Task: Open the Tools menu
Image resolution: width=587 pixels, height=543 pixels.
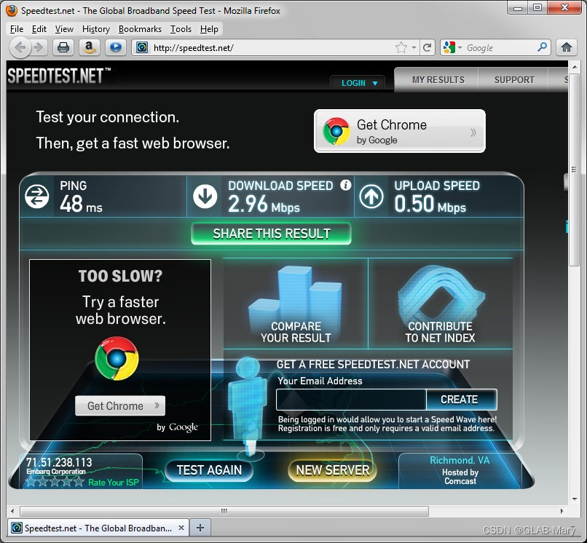Action: tap(181, 29)
